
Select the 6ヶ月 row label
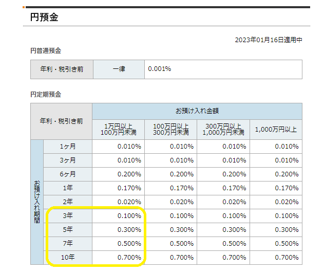[x=68, y=174]
